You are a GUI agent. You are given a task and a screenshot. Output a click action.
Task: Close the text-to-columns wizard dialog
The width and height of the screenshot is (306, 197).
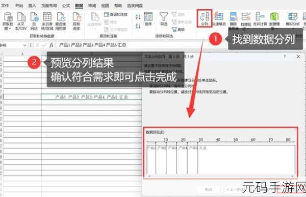click(x=298, y=57)
